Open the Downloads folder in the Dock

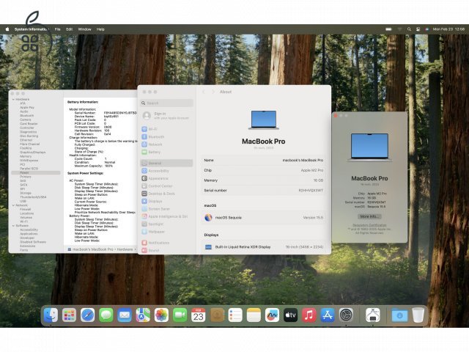(x=399, y=315)
